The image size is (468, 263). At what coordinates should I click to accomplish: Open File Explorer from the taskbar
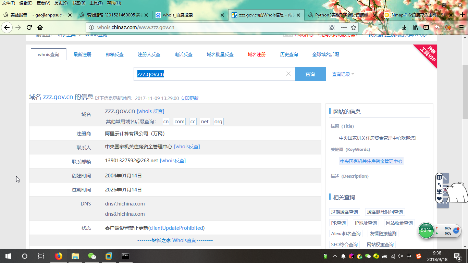click(x=75, y=256)
